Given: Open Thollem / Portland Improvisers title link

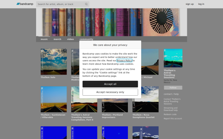Looking at the screenshot, I should coord(112,116).
